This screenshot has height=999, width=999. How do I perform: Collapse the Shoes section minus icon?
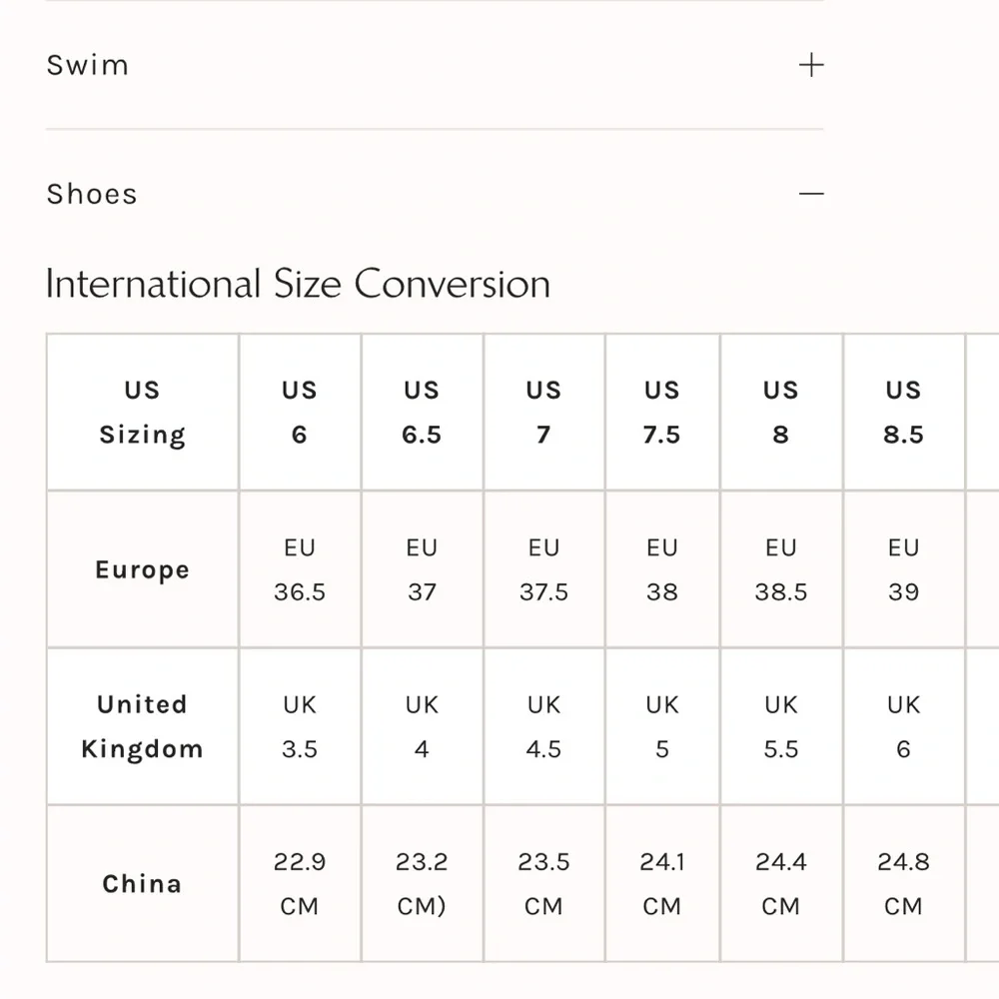pyautogui.click(x=811, y=193)
